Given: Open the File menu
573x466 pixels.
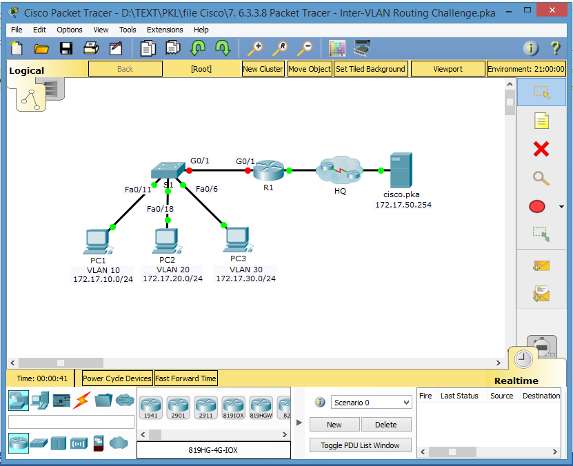Looking at the screenshot, I should [17, 30].
